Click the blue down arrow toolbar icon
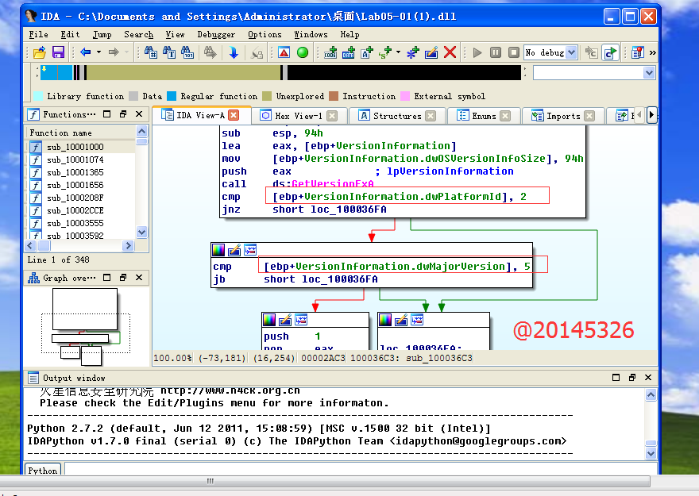 tap(234, 52)
